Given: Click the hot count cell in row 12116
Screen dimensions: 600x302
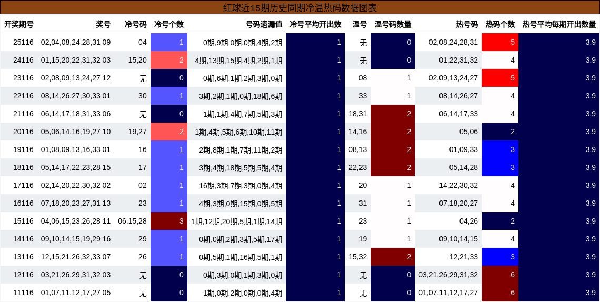Looking at the screenshot, I should click(x=500, y=275).
